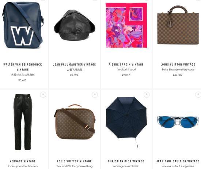Click Christian Dior Vintage brand name
The height and width of the screenshot is (169, 201).
pyautogui.click(x=126, y=161)
